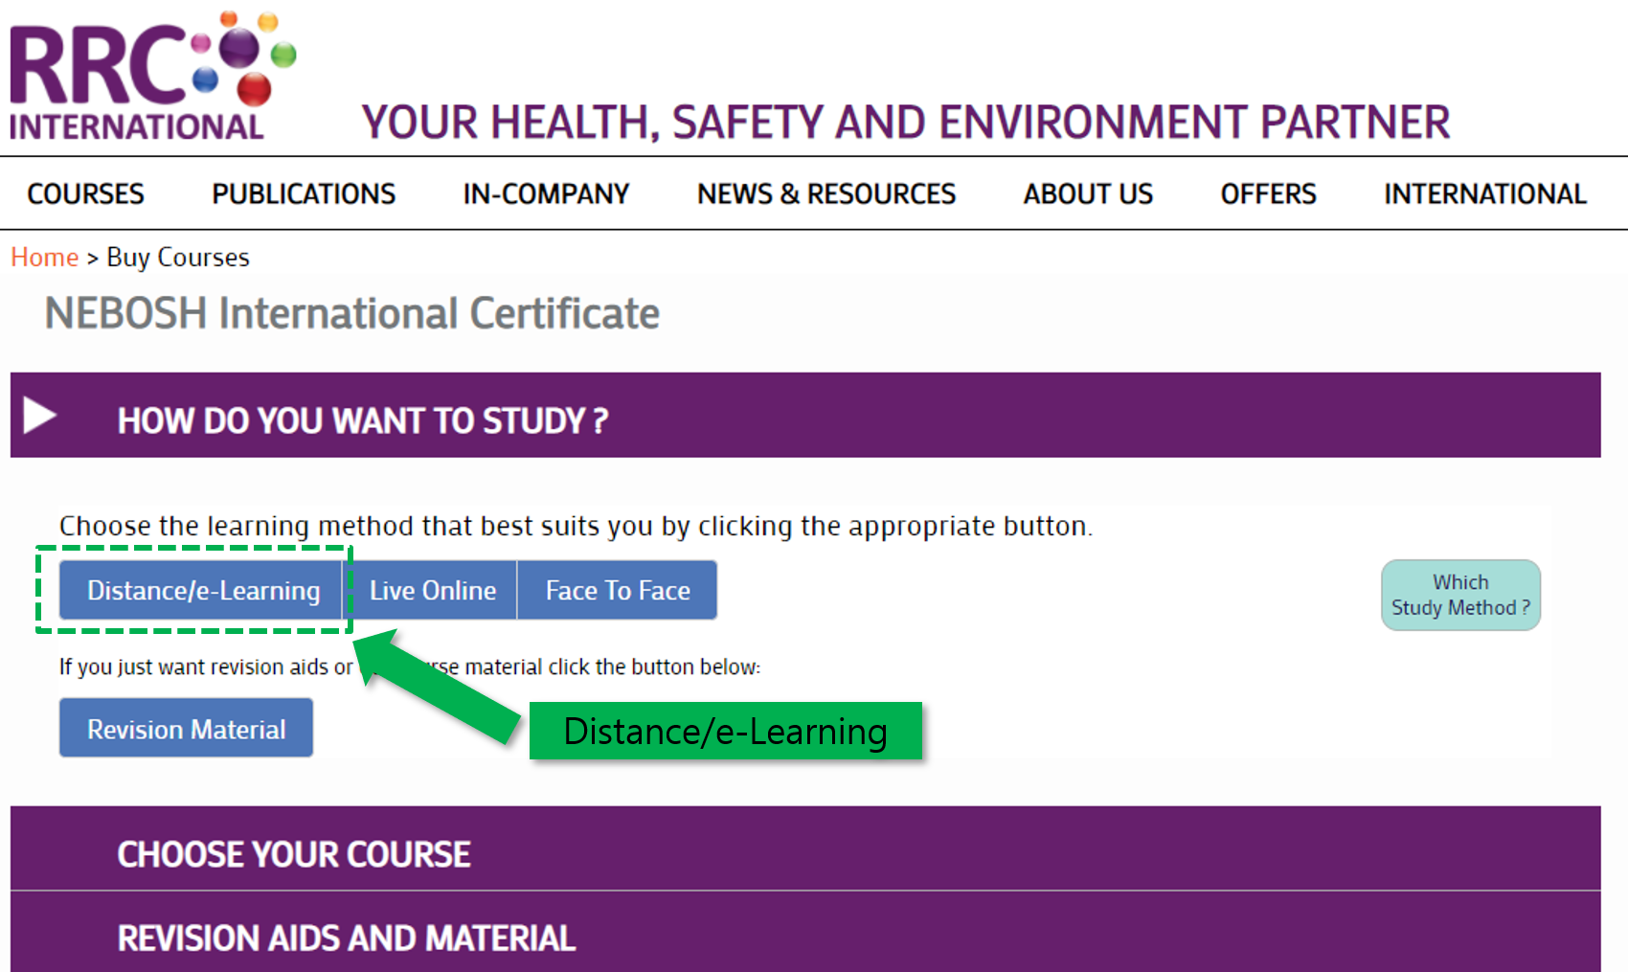
Task: Expand the CHOOSE YOUR COURSE section
Action: pyautogui.click(x=805, y=848)
